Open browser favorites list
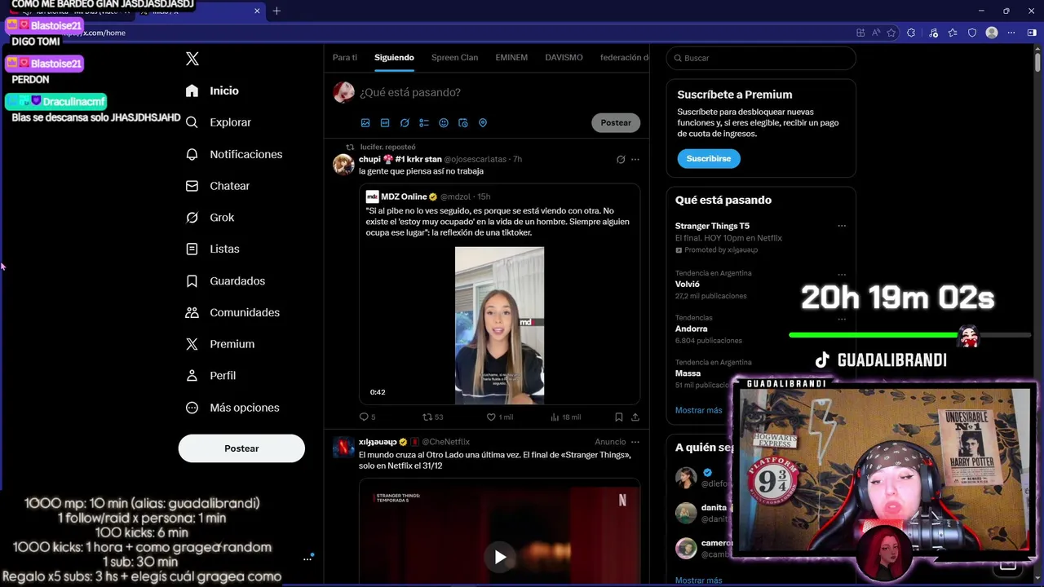This screenshot has width=1044, height=587. pos(953,33)
